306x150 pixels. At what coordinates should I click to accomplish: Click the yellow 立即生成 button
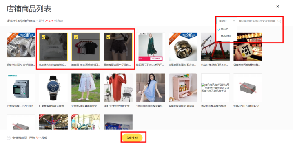point(132,138)
